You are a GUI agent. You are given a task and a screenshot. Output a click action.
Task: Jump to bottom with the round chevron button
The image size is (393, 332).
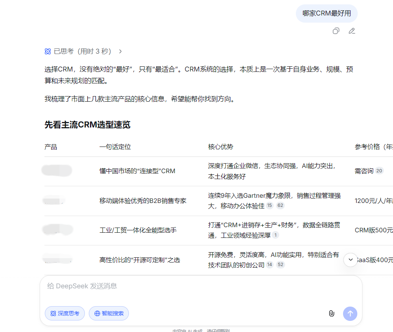tap(351, 260)
